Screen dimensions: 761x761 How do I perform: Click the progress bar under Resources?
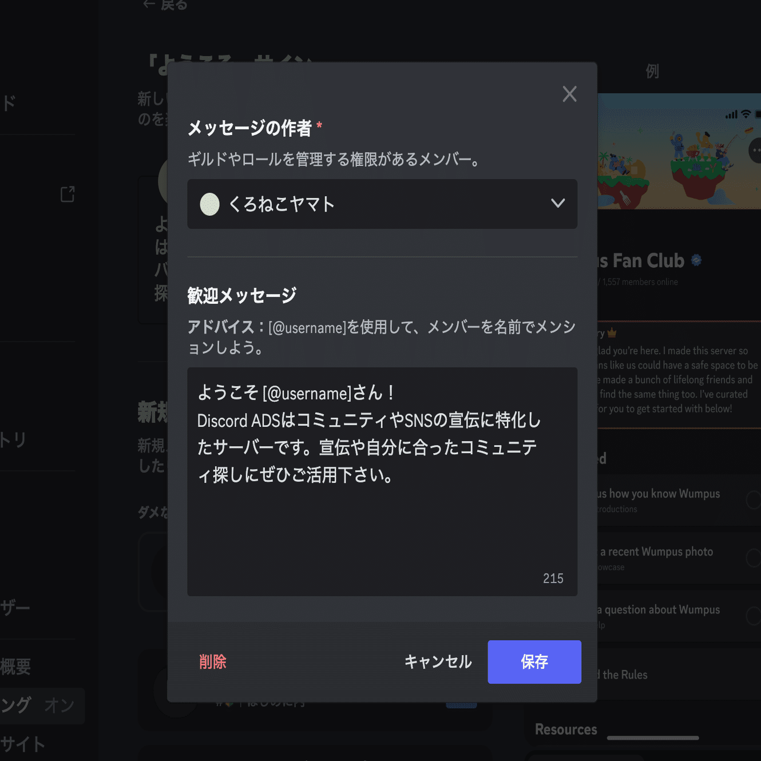click(652, 738)
